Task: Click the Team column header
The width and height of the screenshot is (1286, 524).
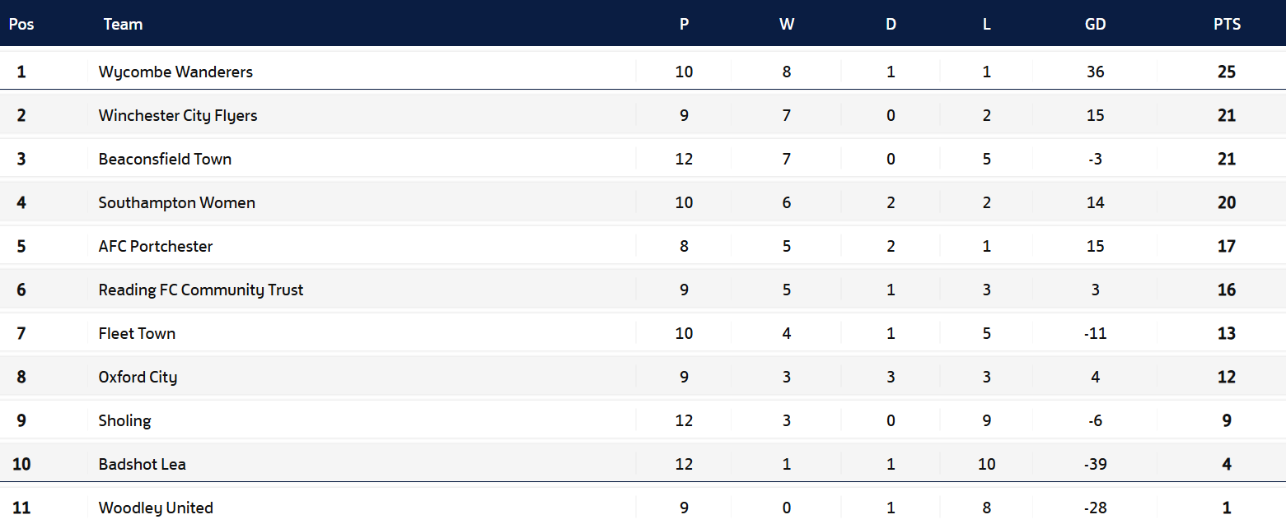Action: click(x=123, y=24)
